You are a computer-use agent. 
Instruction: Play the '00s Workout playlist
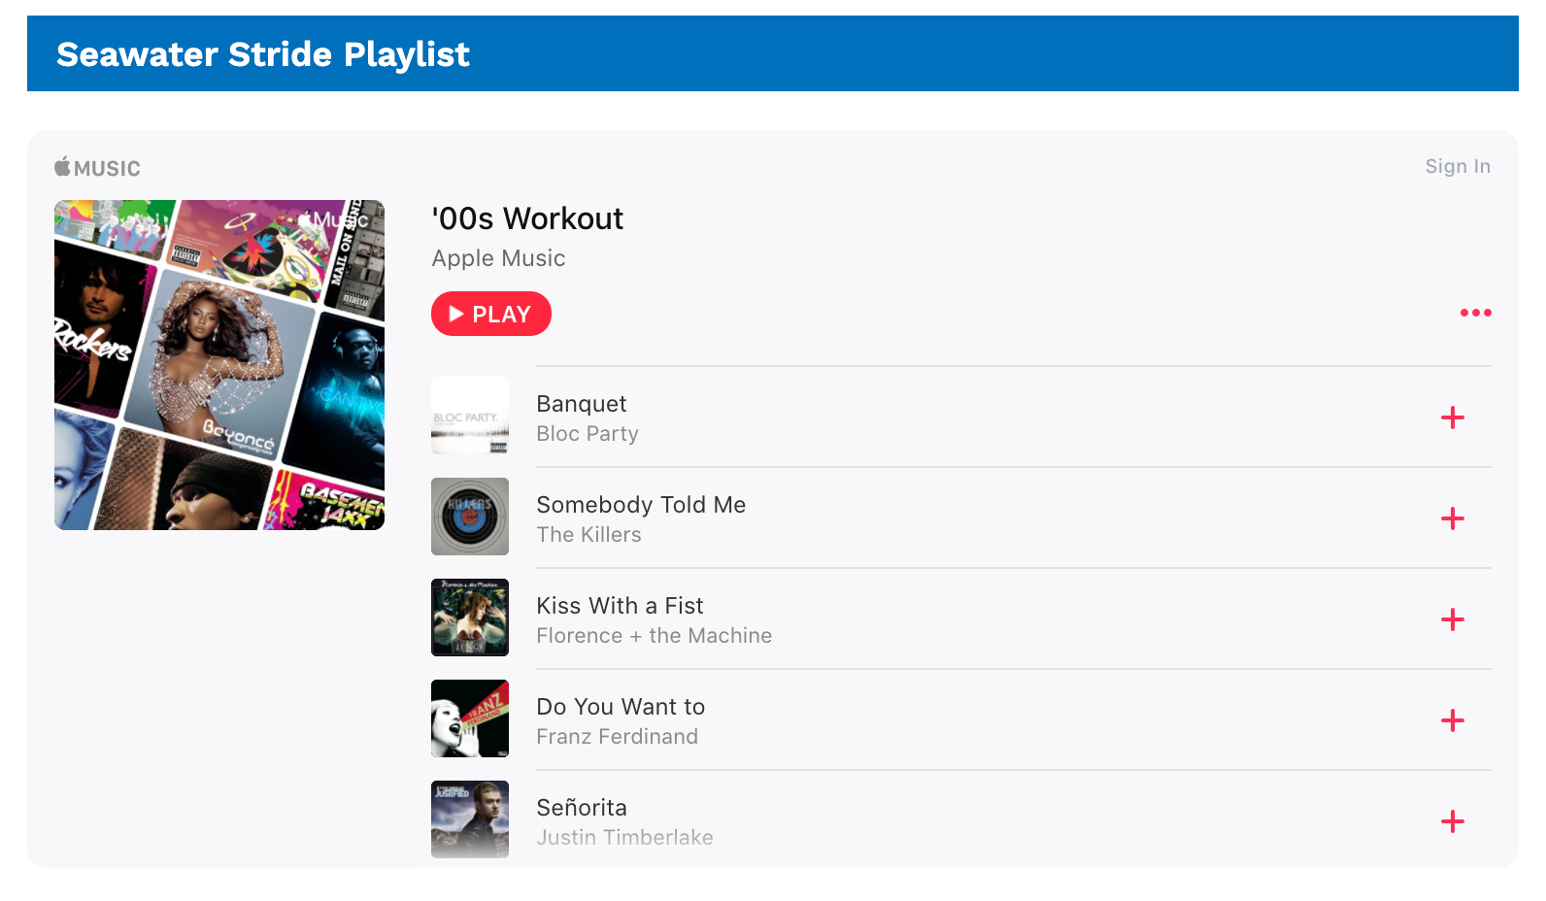click(x=490, y=314)
